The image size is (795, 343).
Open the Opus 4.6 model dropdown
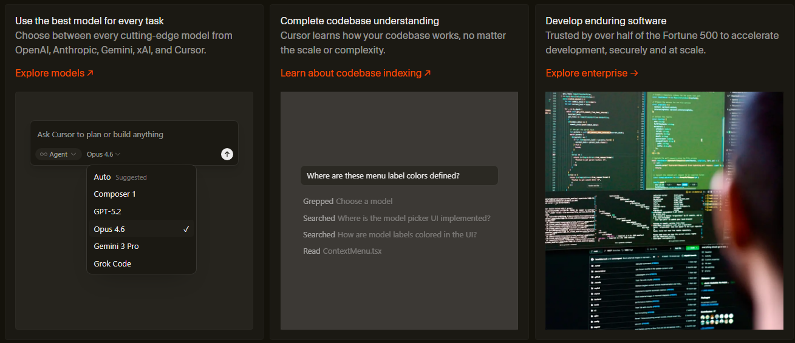(103, 154)
